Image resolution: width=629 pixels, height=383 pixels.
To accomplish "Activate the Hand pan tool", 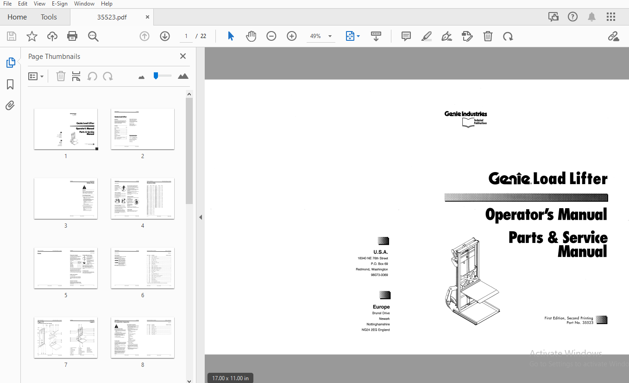I will 251,36.
